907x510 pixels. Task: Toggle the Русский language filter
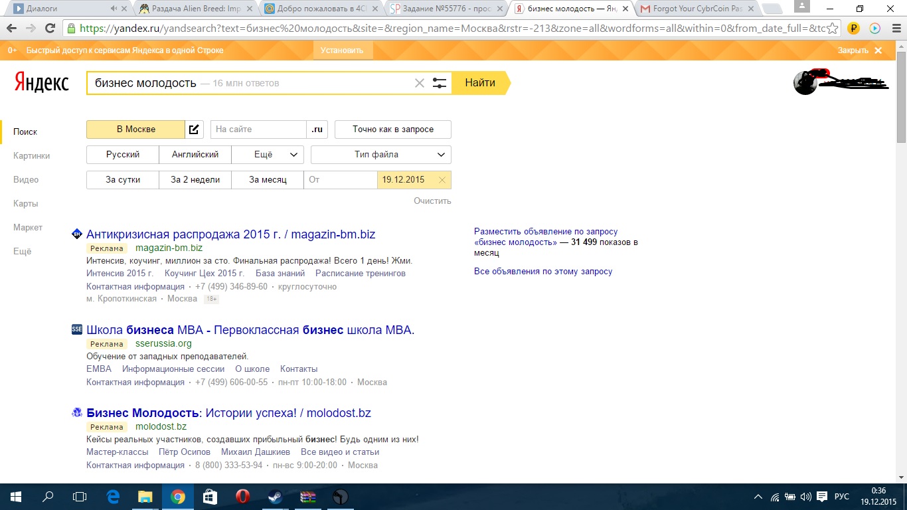[x=123, y=155]
